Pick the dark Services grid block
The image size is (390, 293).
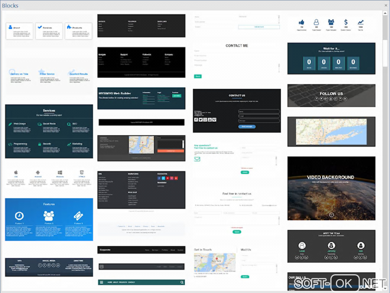point(49,131)
